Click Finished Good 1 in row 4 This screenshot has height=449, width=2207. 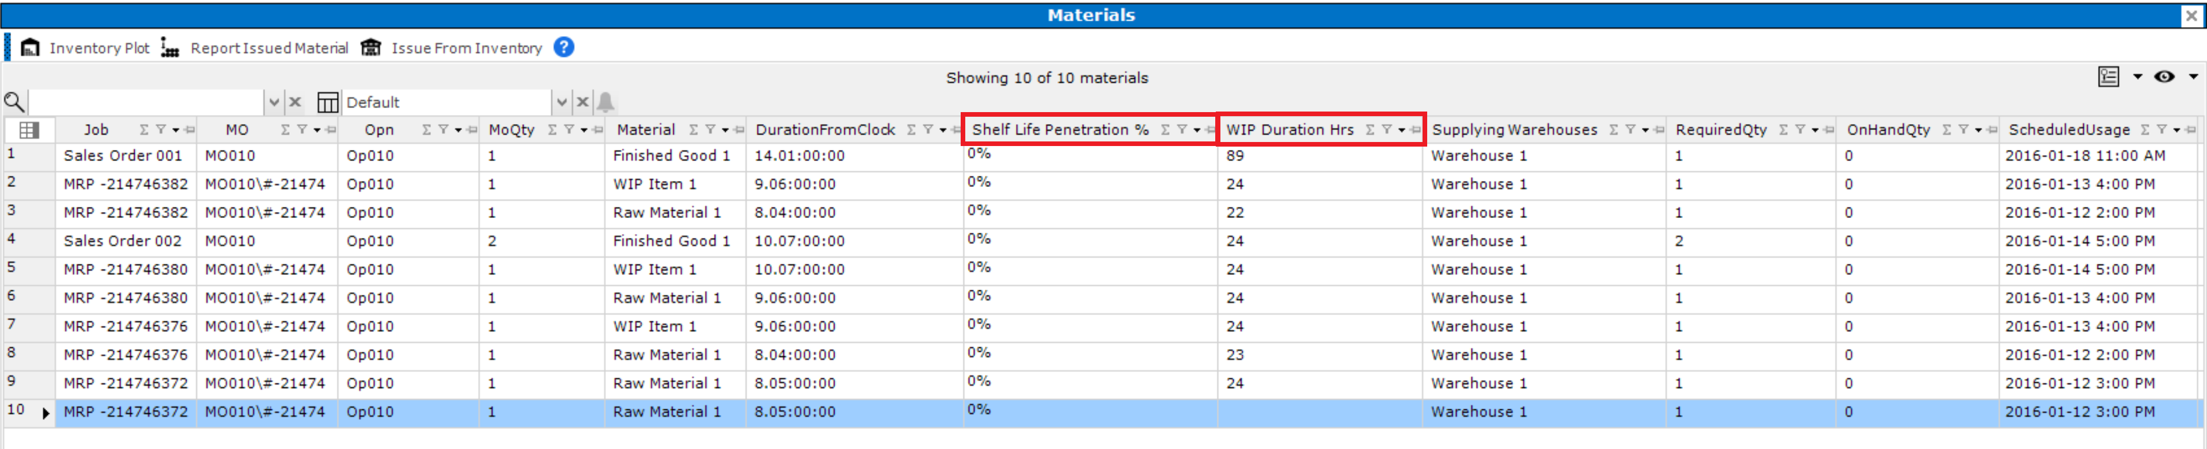click(674, 241)
